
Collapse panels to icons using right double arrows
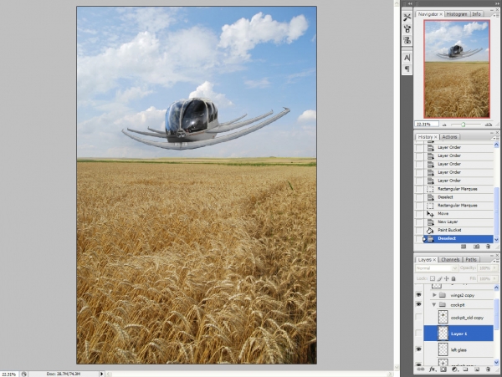[498, 3]
